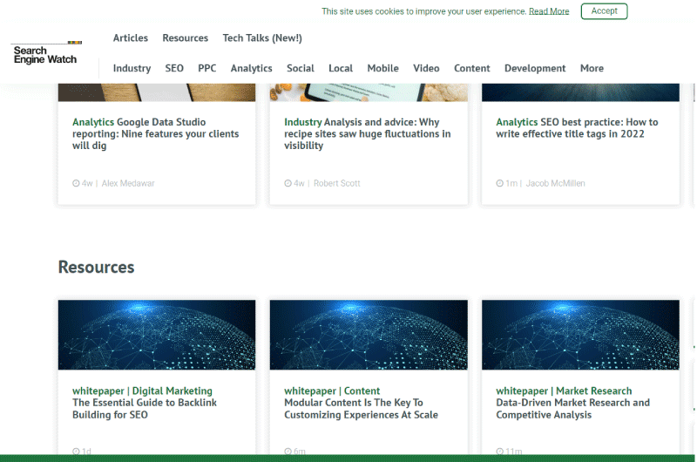697x462 pixels.
Task: Select the Industry category
Action: click(x=132, y=69)
